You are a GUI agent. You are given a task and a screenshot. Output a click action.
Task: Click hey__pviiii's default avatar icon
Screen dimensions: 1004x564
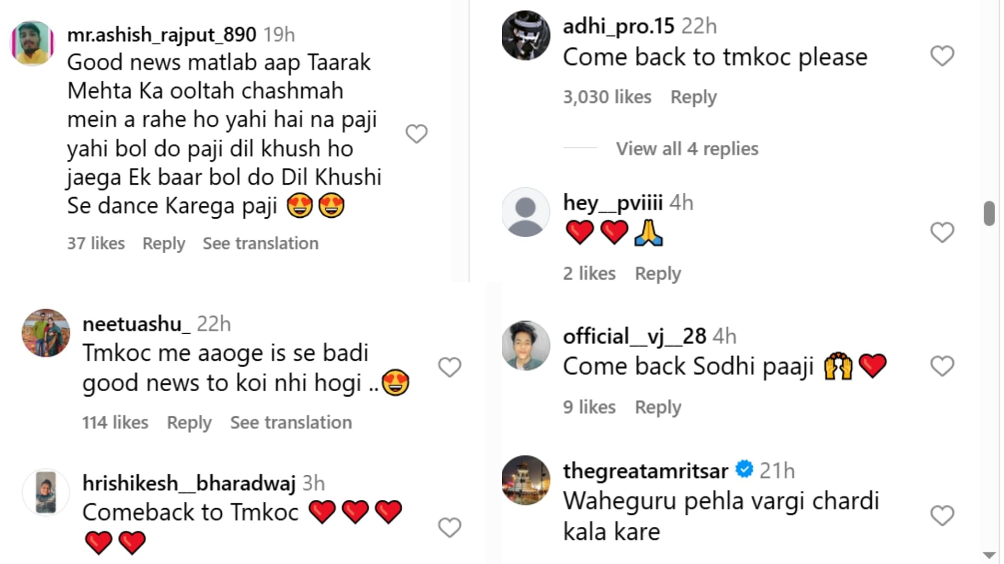coord(526,212)
